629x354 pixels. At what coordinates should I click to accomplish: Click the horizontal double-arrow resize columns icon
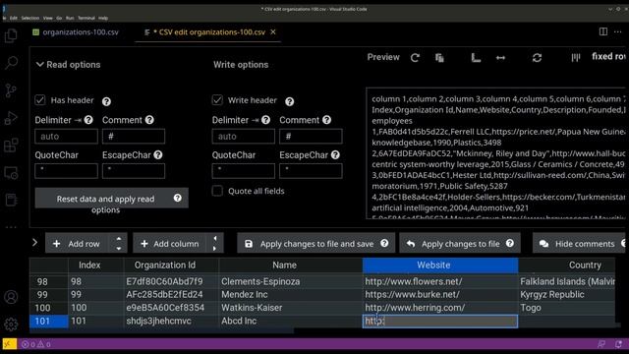click(x=500, y=58)
